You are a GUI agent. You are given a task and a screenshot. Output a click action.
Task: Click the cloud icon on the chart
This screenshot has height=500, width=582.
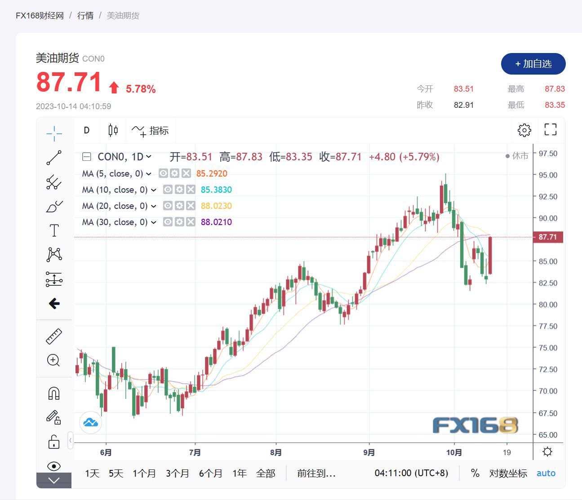91,422
